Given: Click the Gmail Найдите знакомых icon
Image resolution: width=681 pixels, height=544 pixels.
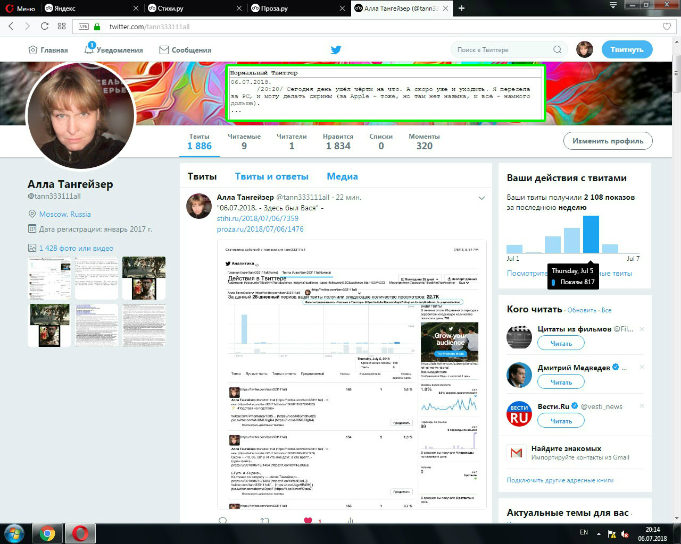Looking at the screenshot, I should pos(516,453).
